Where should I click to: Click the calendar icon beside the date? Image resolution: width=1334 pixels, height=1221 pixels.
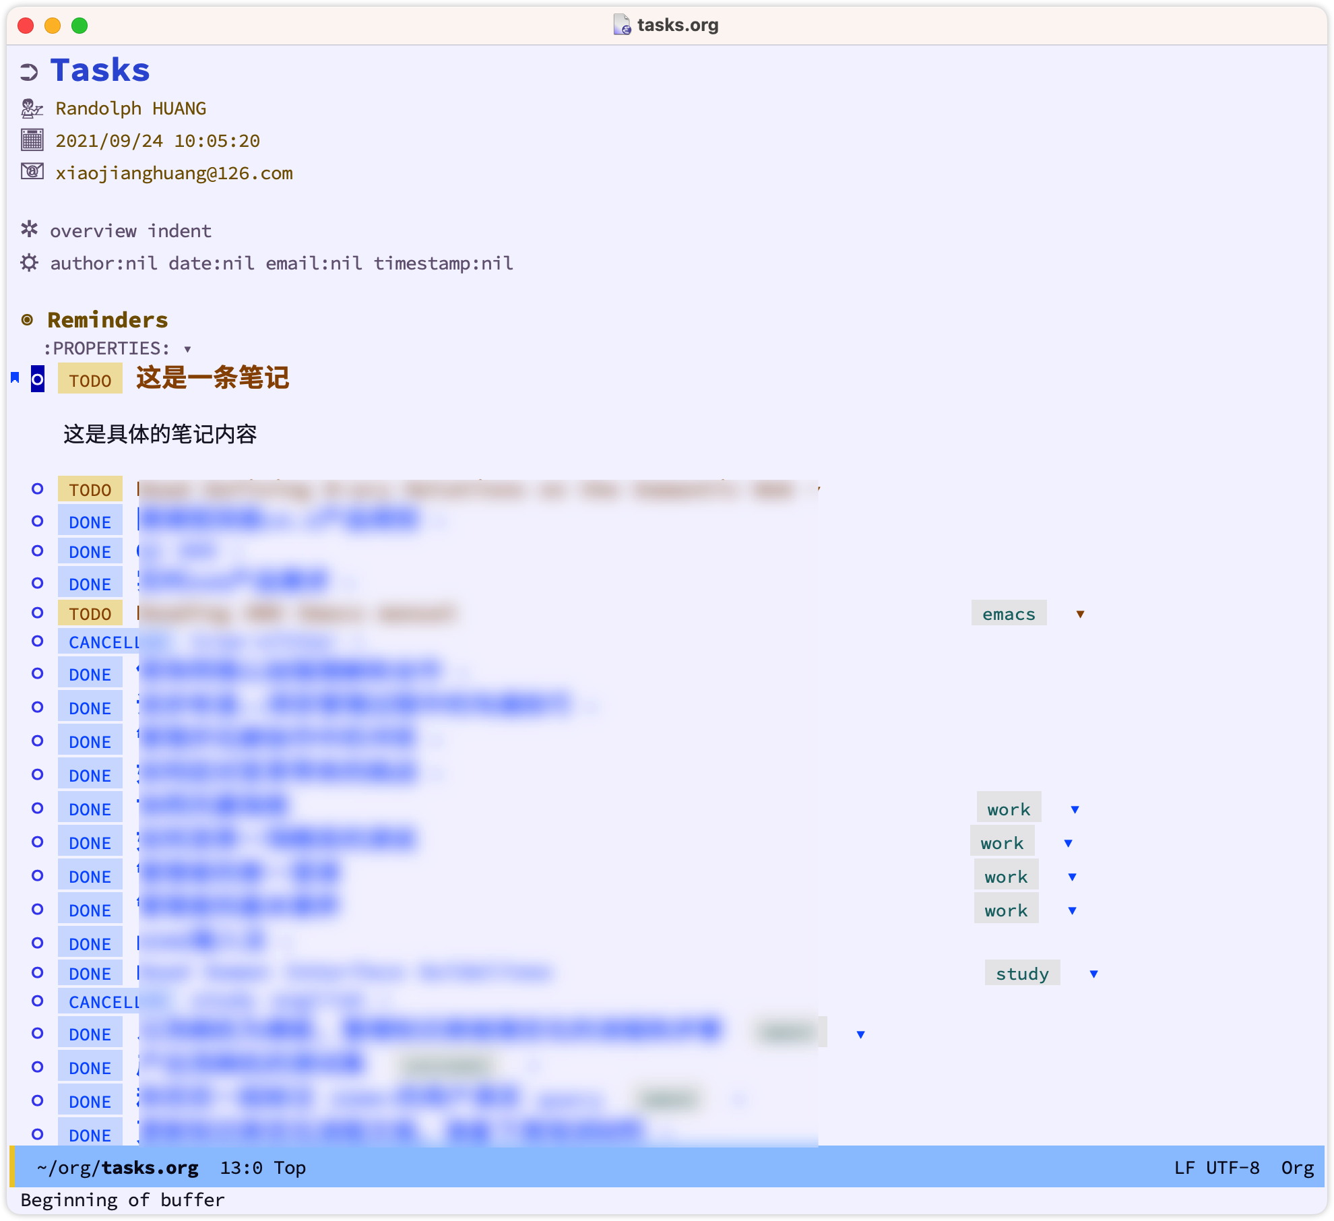click(32, 140)
